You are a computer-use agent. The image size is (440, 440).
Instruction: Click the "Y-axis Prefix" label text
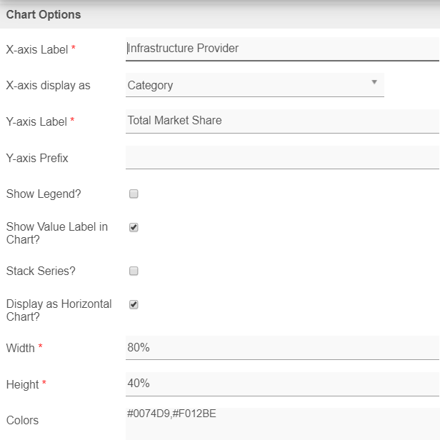pyautogui.click(x=37, y=158)
